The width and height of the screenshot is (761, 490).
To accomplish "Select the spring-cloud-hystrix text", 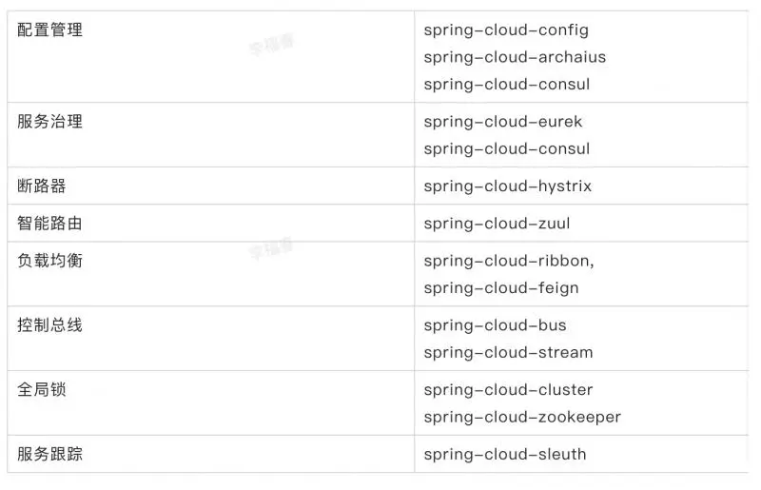I will 508,186.
